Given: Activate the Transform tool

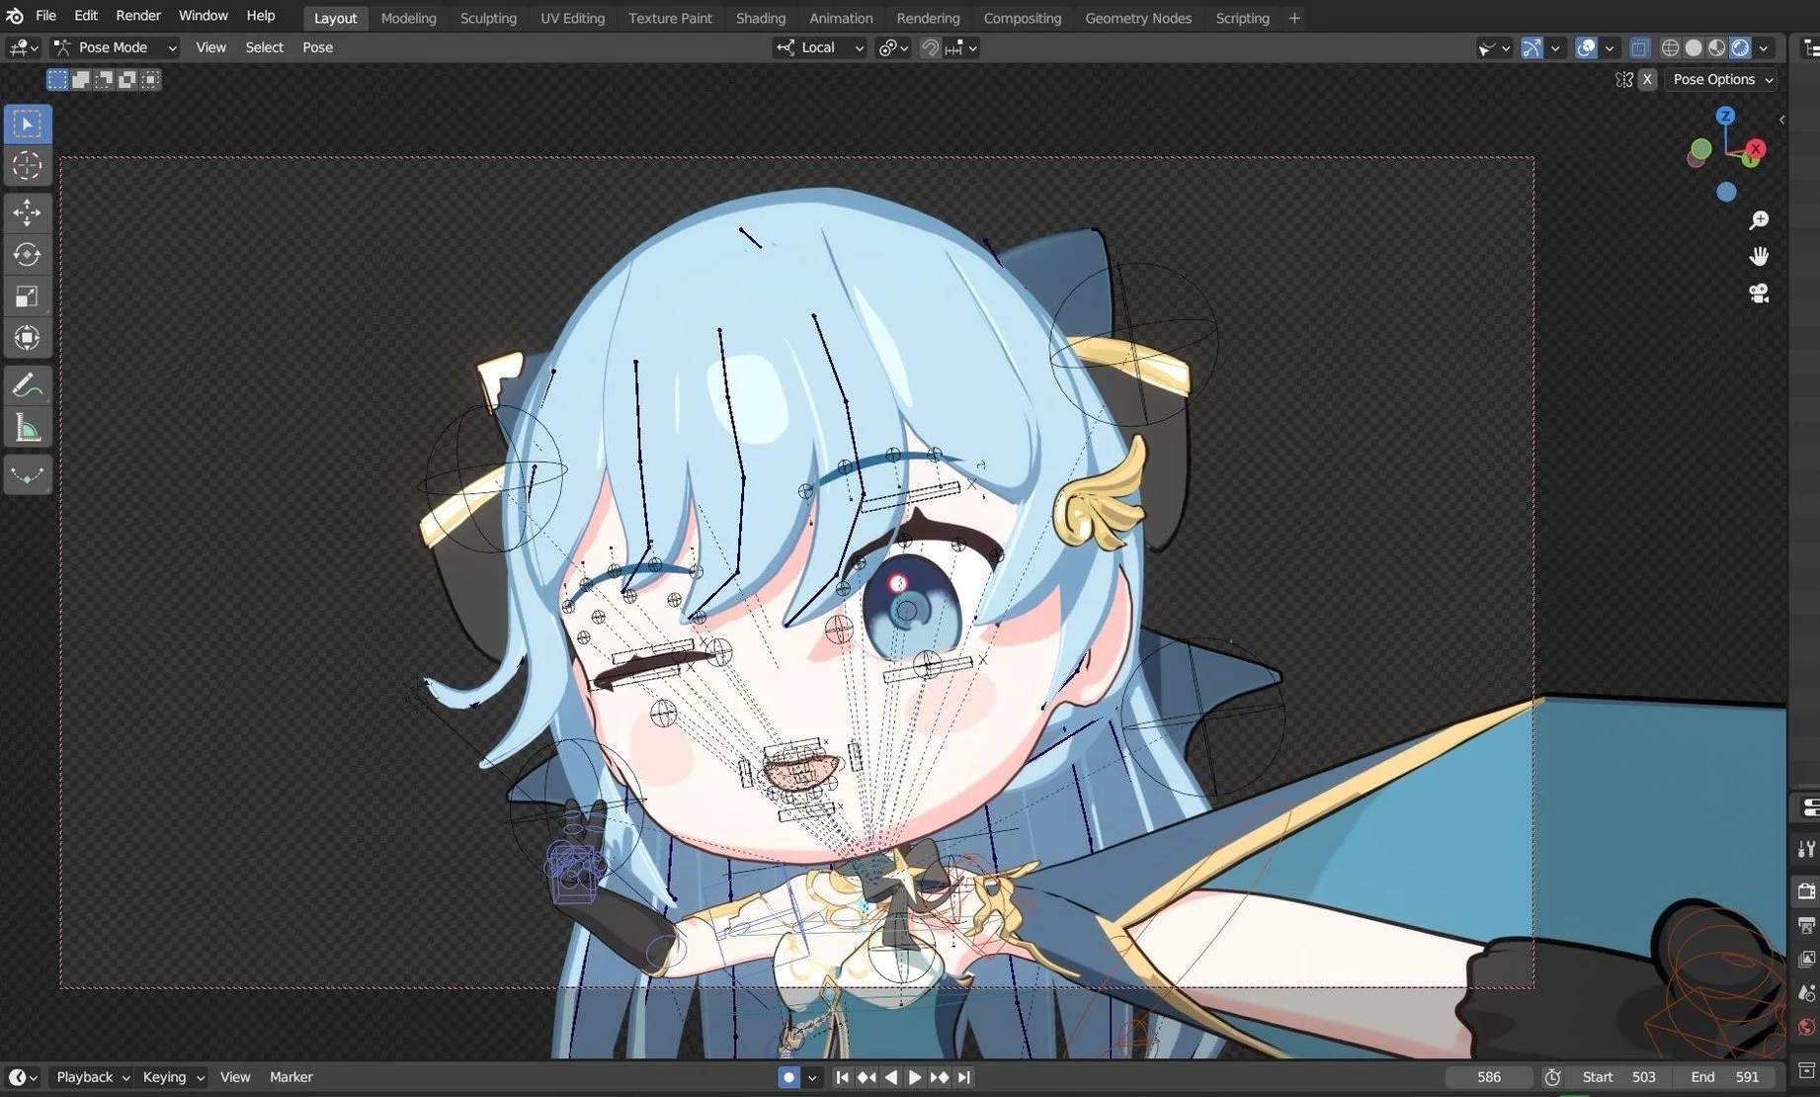Looking at the screenshot, I should pyautogui.click(x=28, y=338).
